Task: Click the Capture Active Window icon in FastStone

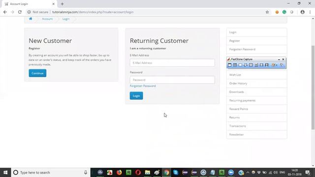Action: pyautogui.click(x=230, y=65)
